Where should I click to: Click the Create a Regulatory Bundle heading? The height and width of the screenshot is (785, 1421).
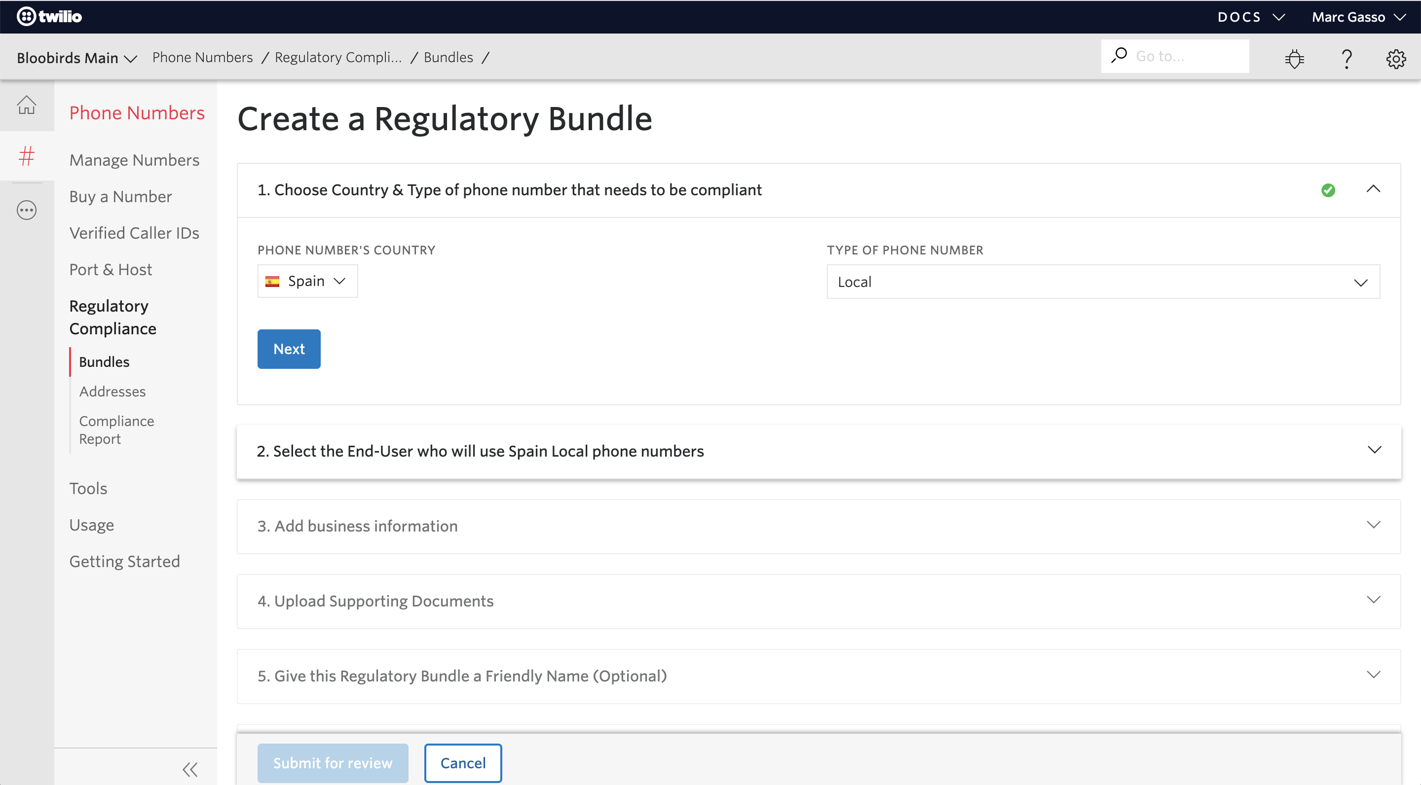(445, 119)
